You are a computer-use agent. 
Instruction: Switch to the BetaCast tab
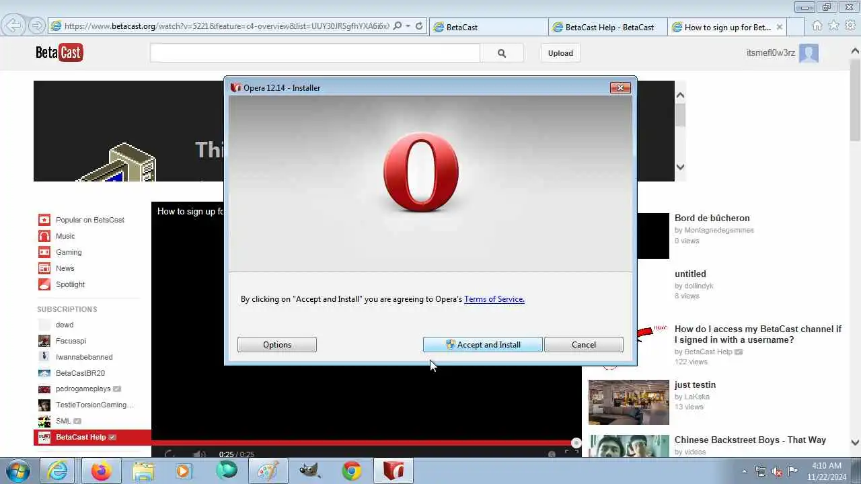click(x=488, y=27)
